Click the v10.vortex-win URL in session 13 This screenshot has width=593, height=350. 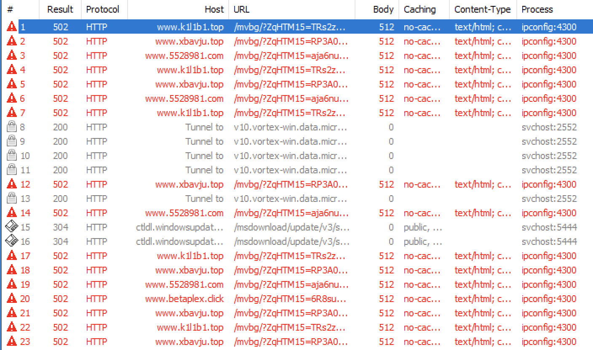point(291,199)
